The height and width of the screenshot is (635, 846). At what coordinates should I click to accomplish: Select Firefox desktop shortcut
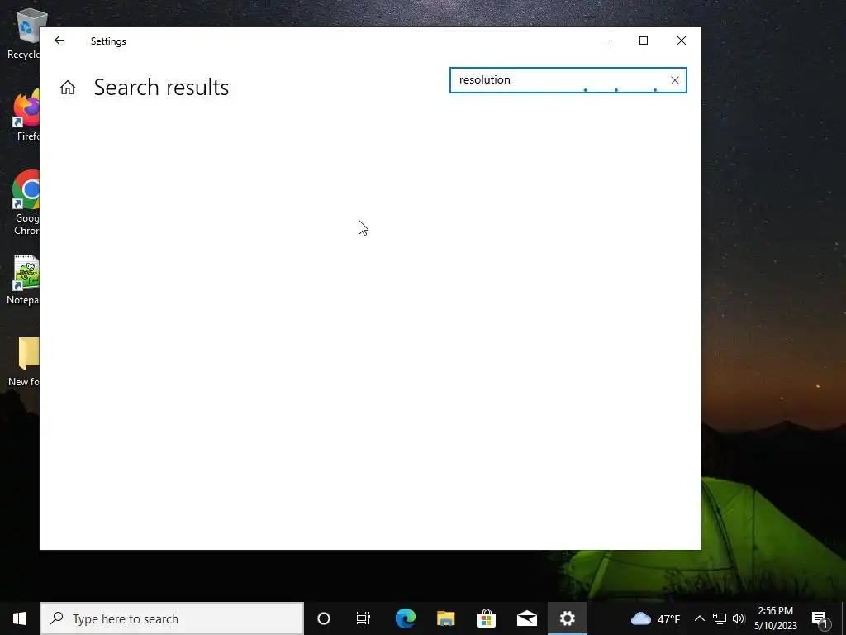[26, 114]
